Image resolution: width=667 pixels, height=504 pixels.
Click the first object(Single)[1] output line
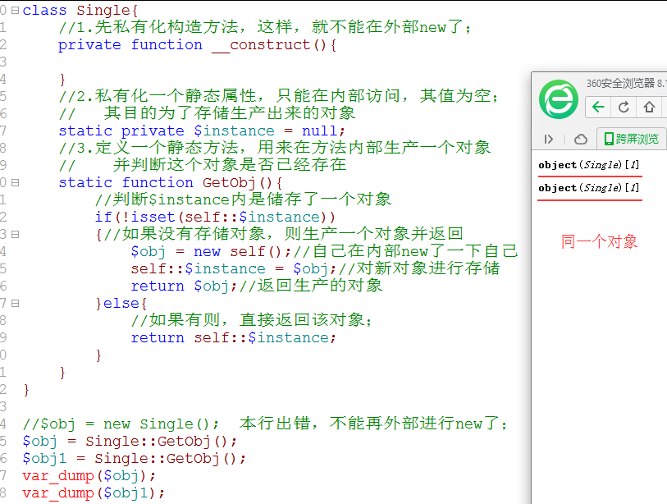pyautogui.click(x=589, y=165)
